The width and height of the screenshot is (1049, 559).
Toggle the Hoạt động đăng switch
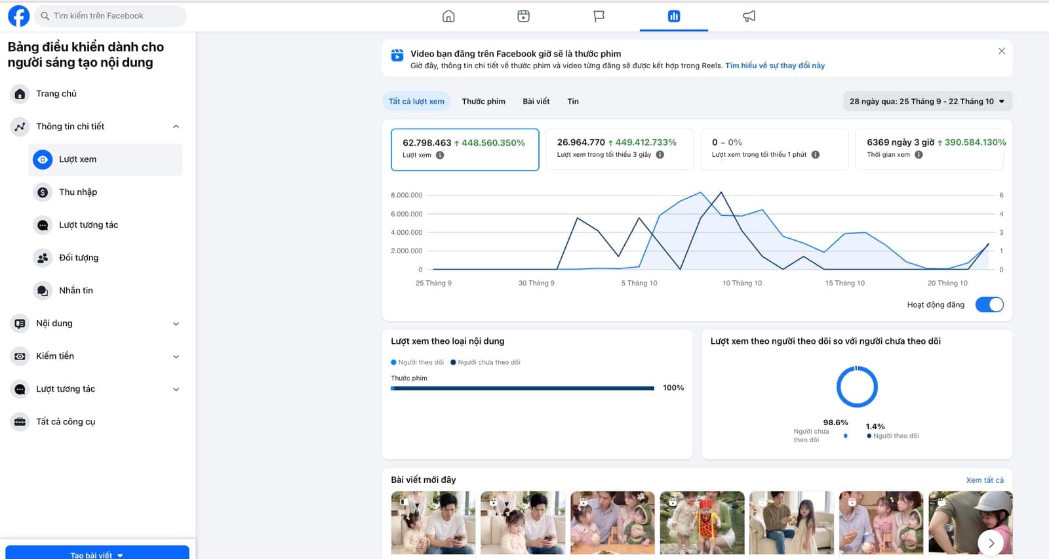(989, 304)
